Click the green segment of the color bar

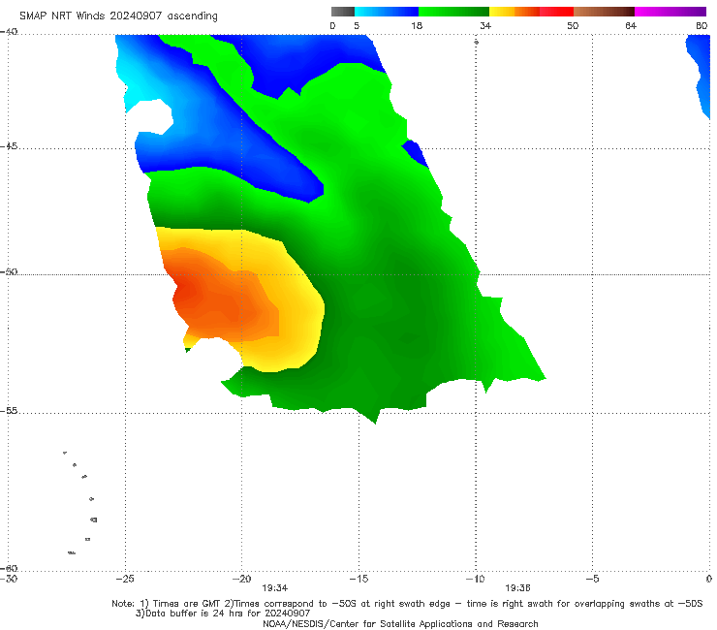[x=453, y=12]
